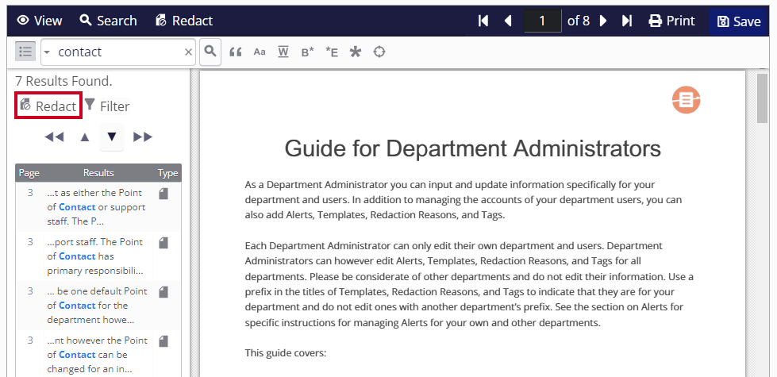Redact all search results
777x377 pixels.
click(x=48, y=105)
